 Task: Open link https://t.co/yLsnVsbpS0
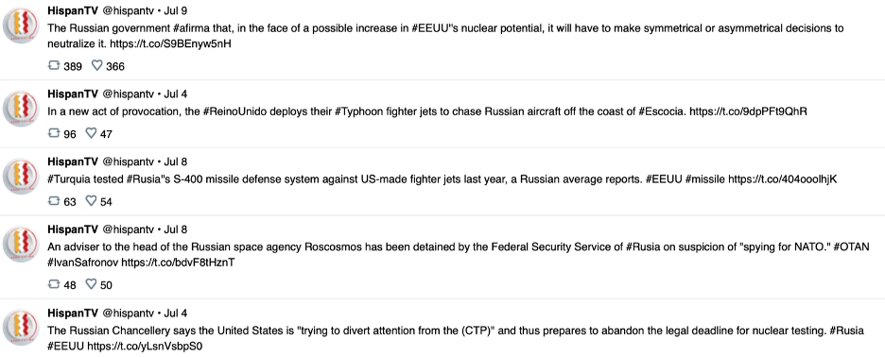point(145,346)
